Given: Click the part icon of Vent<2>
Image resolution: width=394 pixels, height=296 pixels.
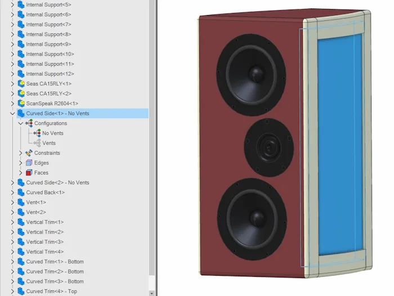Looking at the screenshot, I should 21,212.
